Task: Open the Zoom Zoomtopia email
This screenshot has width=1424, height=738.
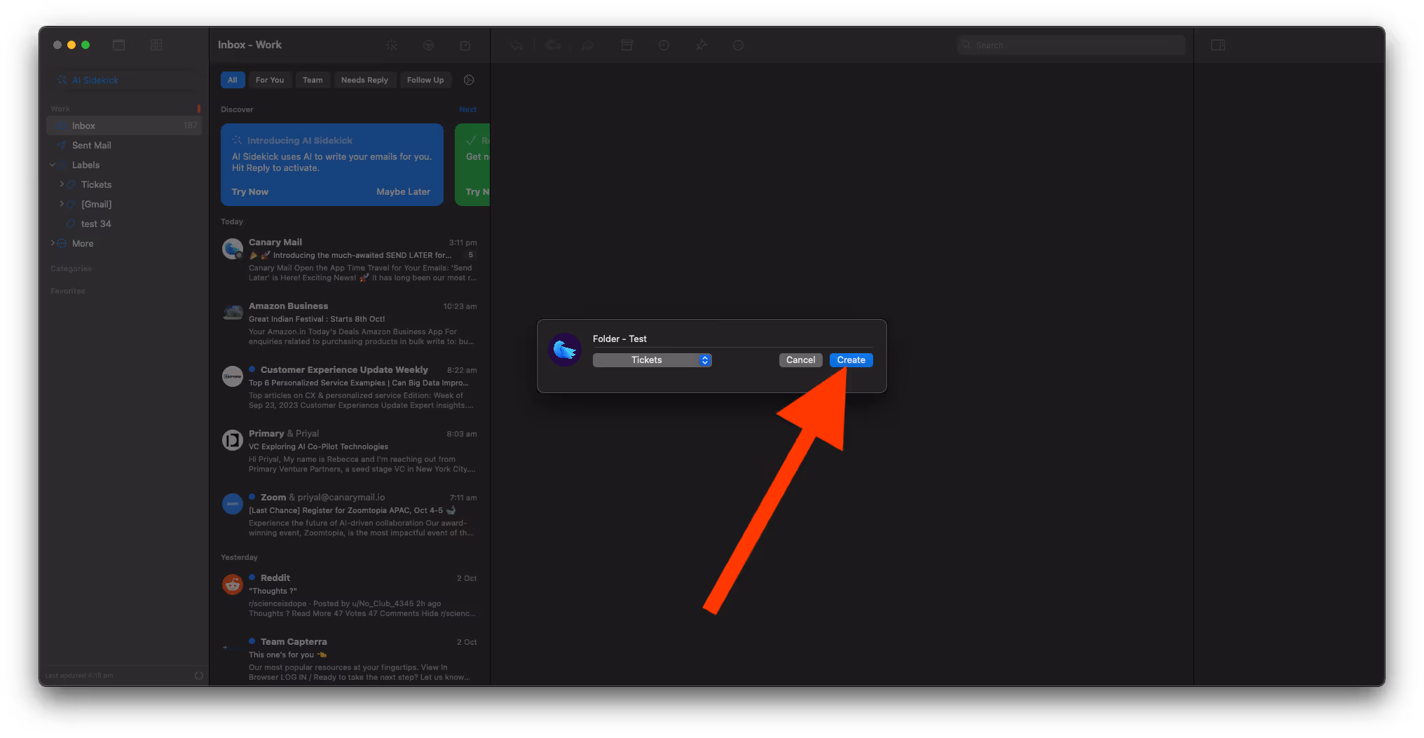Action: tap(350, 515)
